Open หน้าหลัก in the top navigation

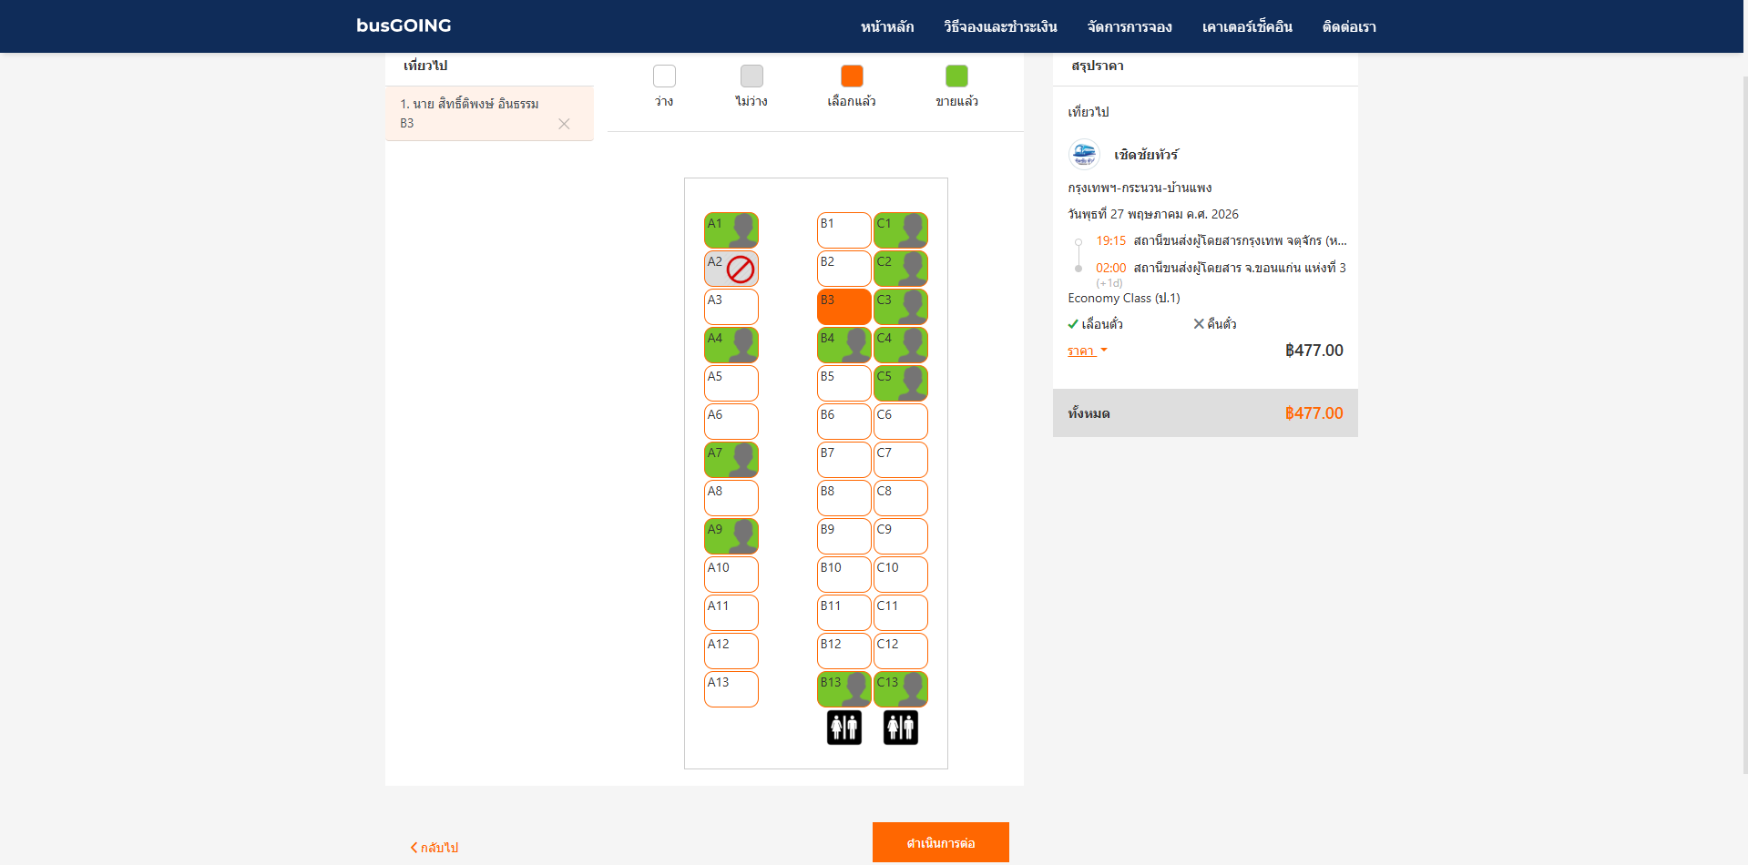(887, 26)
